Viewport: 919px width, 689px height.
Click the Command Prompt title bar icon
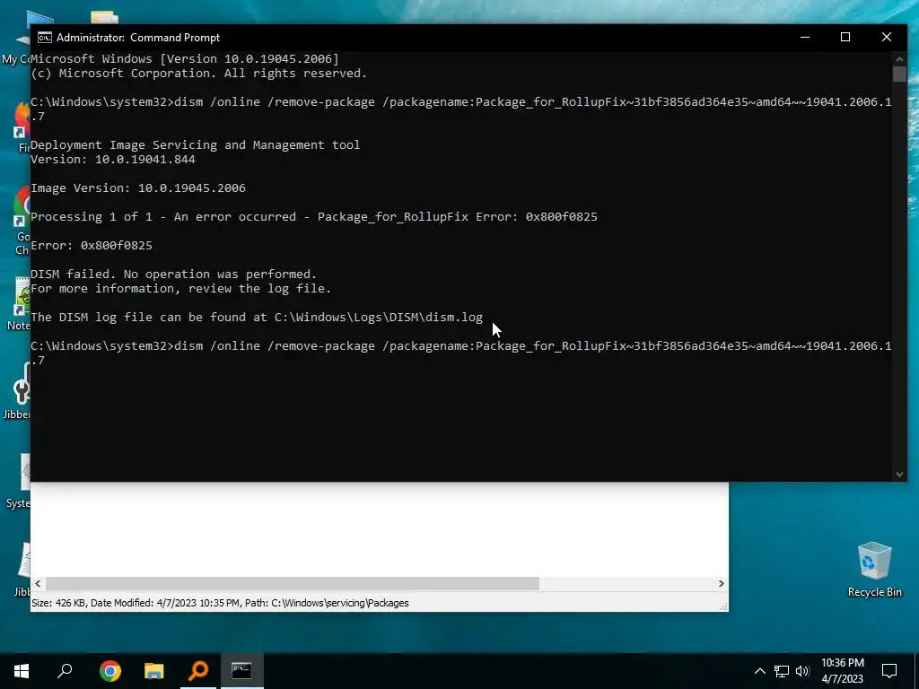[44, 38]
